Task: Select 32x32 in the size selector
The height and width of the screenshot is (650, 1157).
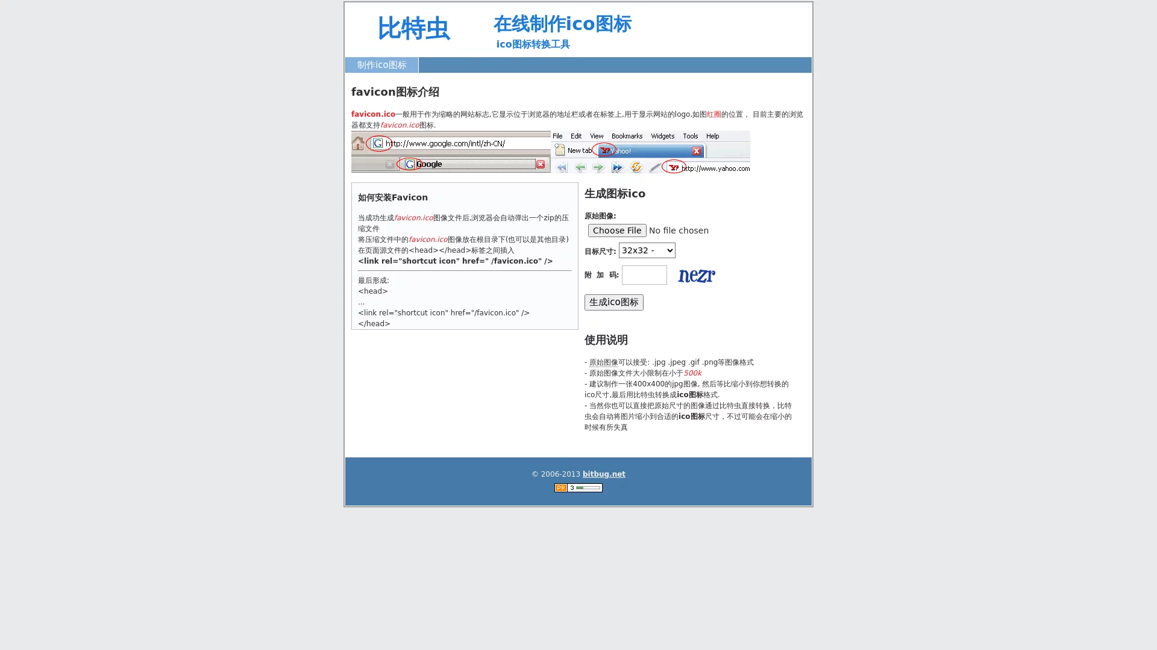Action: (x=647, y=250)
